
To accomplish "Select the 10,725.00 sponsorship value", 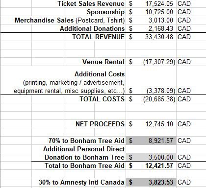I will [x=151, y=12].
